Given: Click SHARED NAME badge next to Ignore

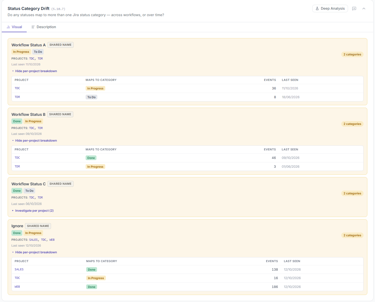Looking at the screenshot, I should pyautogui.click(x=38, y=226).
